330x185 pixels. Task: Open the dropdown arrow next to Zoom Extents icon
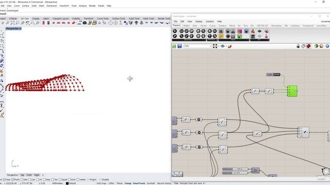pos(219,46)
